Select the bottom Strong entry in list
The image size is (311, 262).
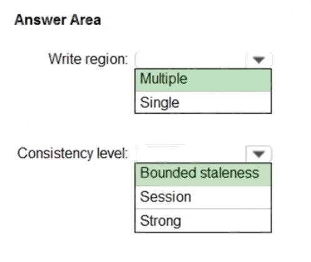point(203,220)
